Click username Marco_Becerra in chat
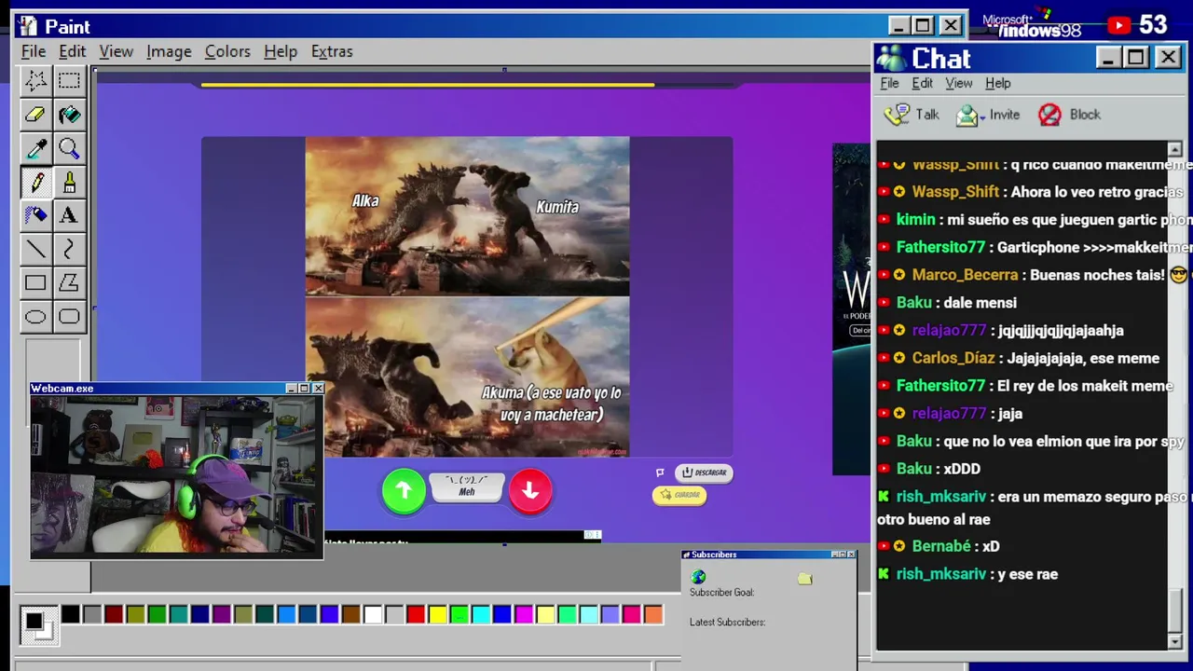 coord(965,275)
